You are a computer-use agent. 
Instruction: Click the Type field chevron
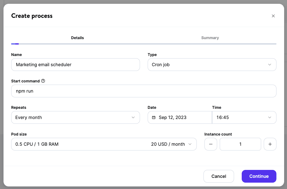pos(270,65)
